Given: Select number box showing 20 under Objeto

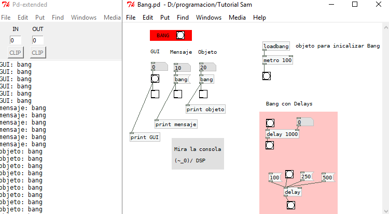Looking at the screenshot, I should pos(207,67).
